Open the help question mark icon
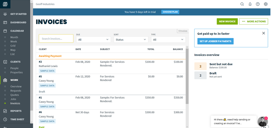 pos(258,4)
